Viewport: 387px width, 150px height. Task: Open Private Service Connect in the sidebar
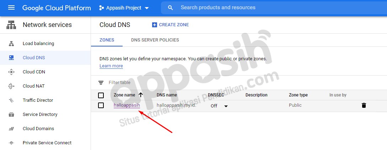[47, 143]
